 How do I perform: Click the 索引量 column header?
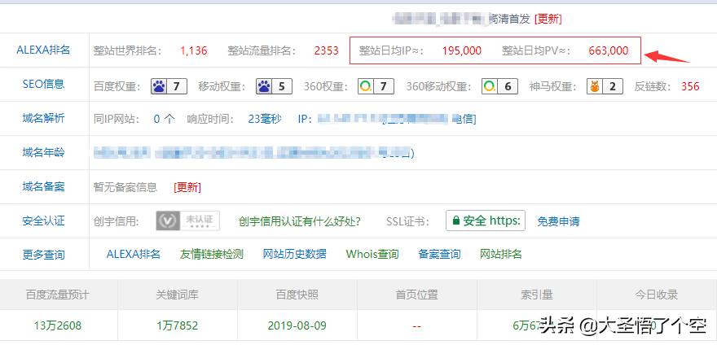pos(537,295)
